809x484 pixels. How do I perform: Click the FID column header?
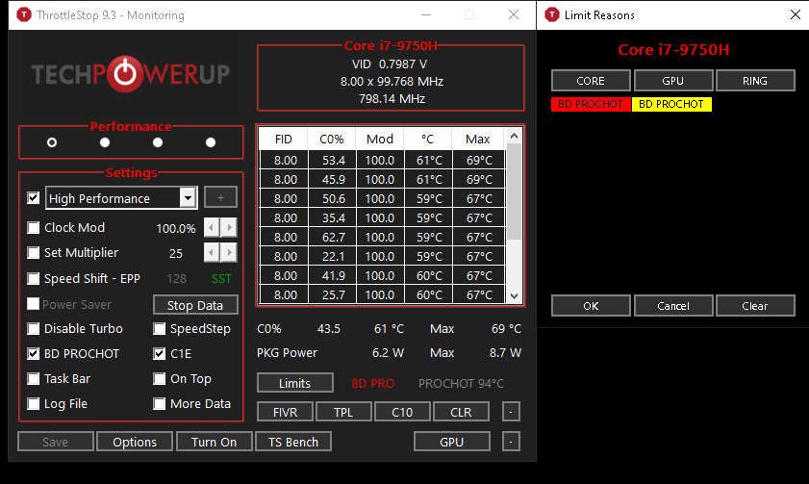(x=283, y=139)
